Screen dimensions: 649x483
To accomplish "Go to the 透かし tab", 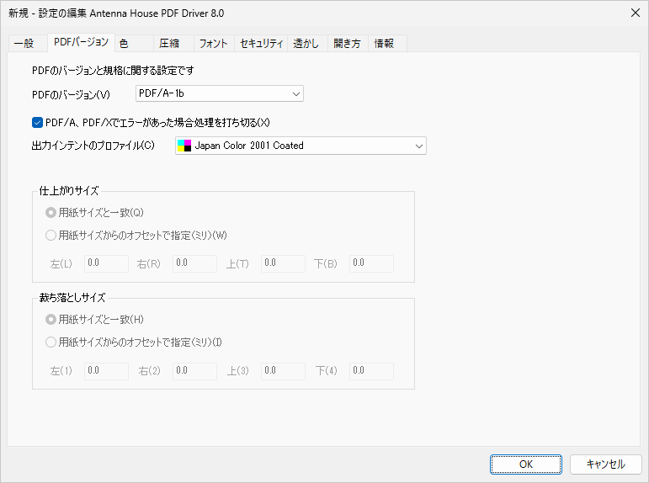I will [x=307, y=43].
